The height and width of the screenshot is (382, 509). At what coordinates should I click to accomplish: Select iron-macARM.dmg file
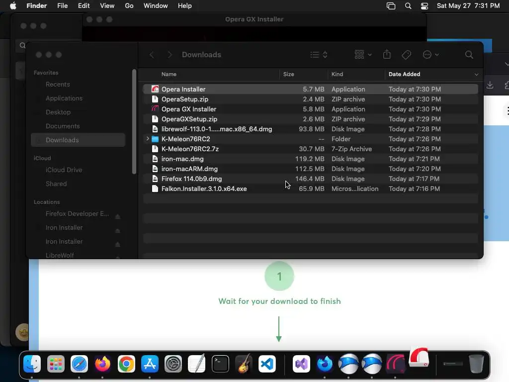coord(310,169)
